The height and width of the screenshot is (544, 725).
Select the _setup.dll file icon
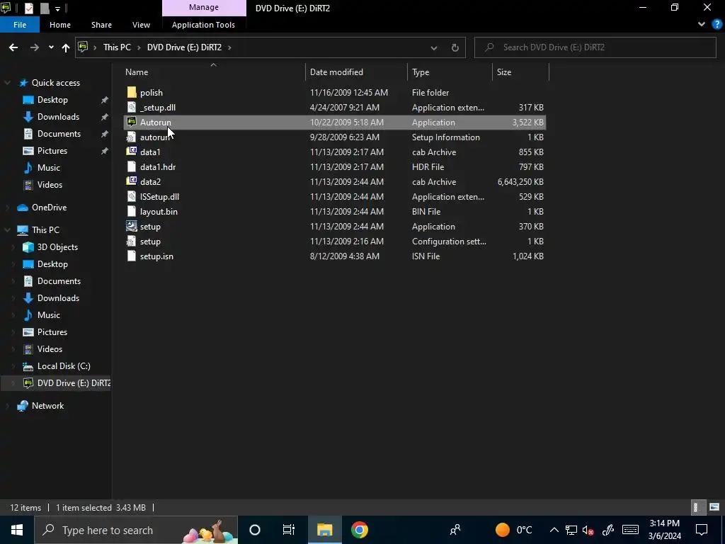132,108
